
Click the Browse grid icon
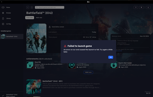(3, 13)
